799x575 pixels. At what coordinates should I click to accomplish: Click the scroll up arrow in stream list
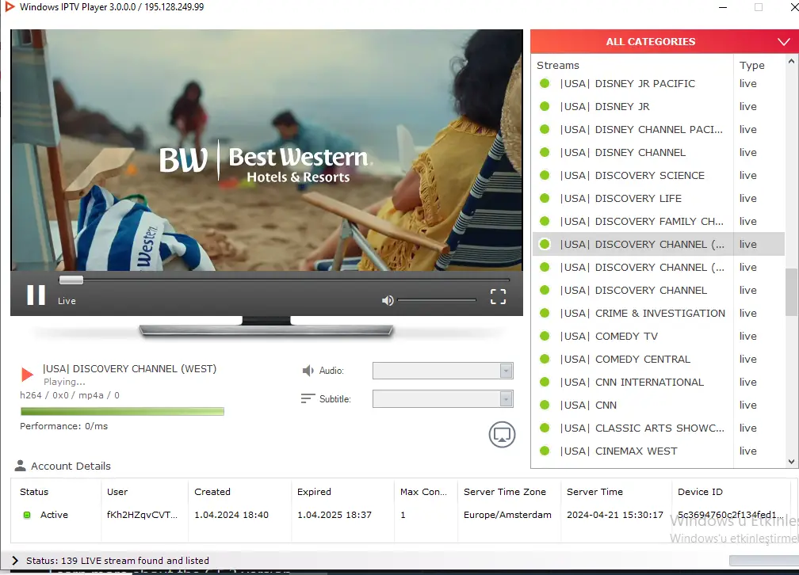[x=791, y=61]
